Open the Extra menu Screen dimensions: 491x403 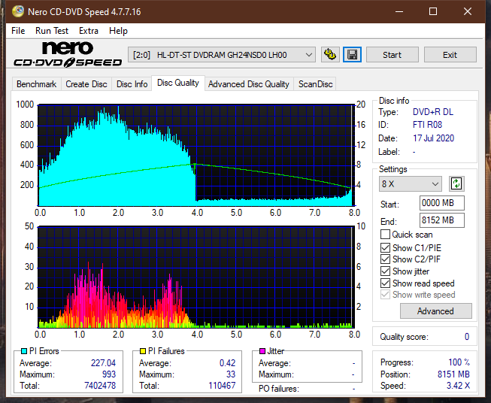point(89,31)
